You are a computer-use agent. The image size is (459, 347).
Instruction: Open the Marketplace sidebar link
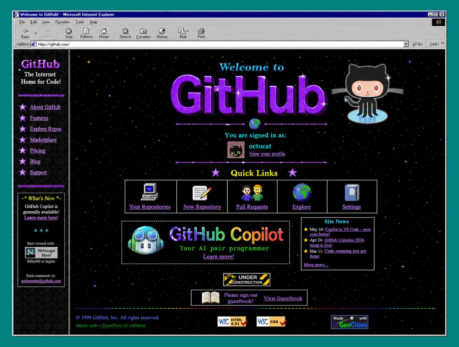point(43,140)
